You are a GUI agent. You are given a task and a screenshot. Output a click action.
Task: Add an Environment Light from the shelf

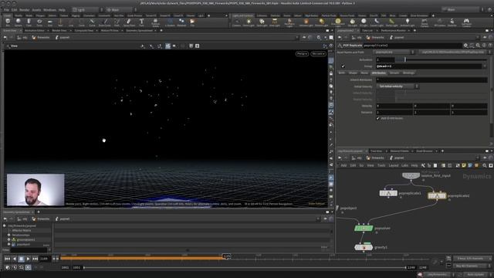coord(338,22)
